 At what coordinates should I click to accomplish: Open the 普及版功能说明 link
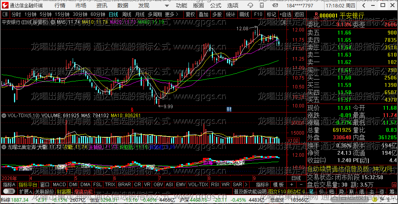click(x=250, y=191)
